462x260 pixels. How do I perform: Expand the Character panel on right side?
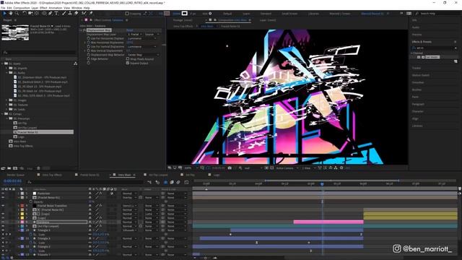pos(417,111)
